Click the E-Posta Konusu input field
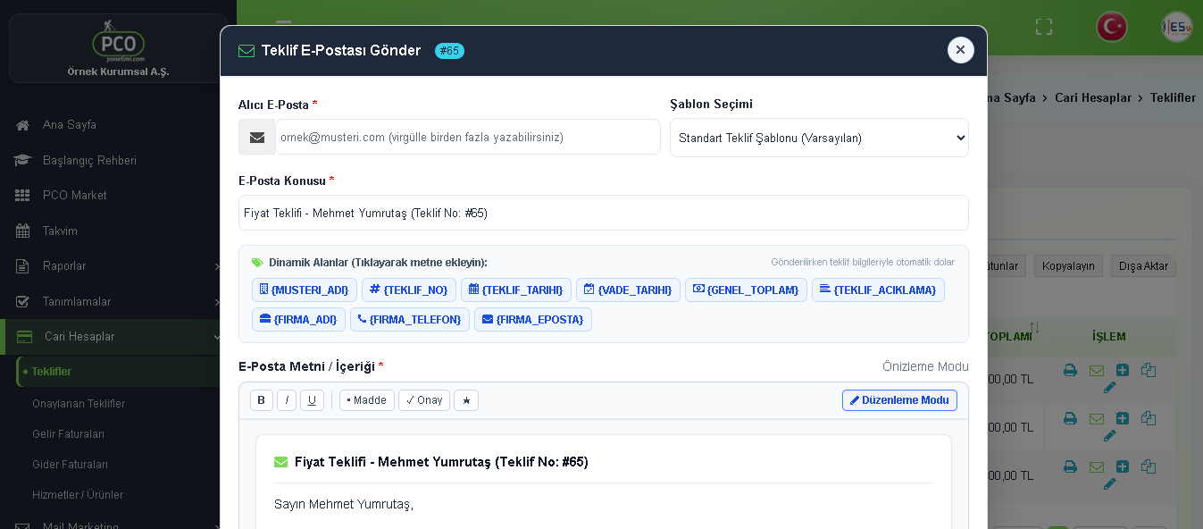The height and width of the screenshot is (529, 1203). coord(604,213)
